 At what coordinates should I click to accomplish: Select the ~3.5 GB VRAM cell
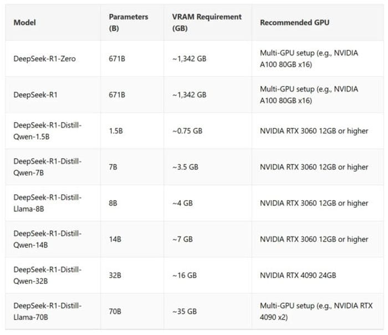point(185,167)
